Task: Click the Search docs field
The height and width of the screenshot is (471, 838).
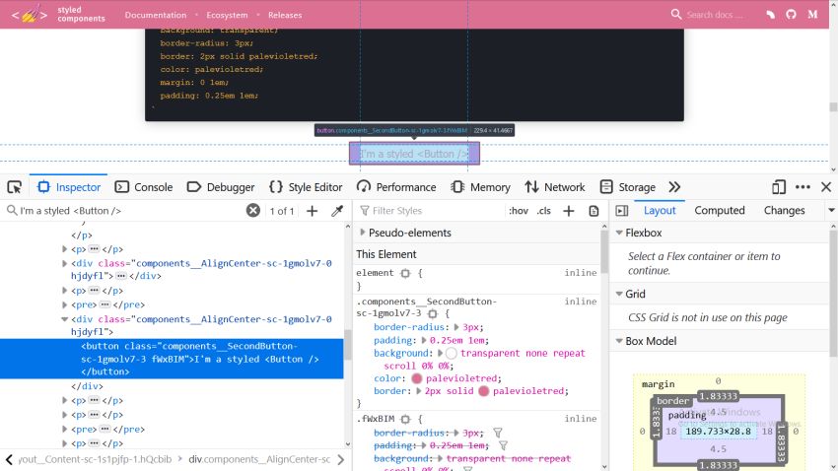Action: [x=715, y=15]
